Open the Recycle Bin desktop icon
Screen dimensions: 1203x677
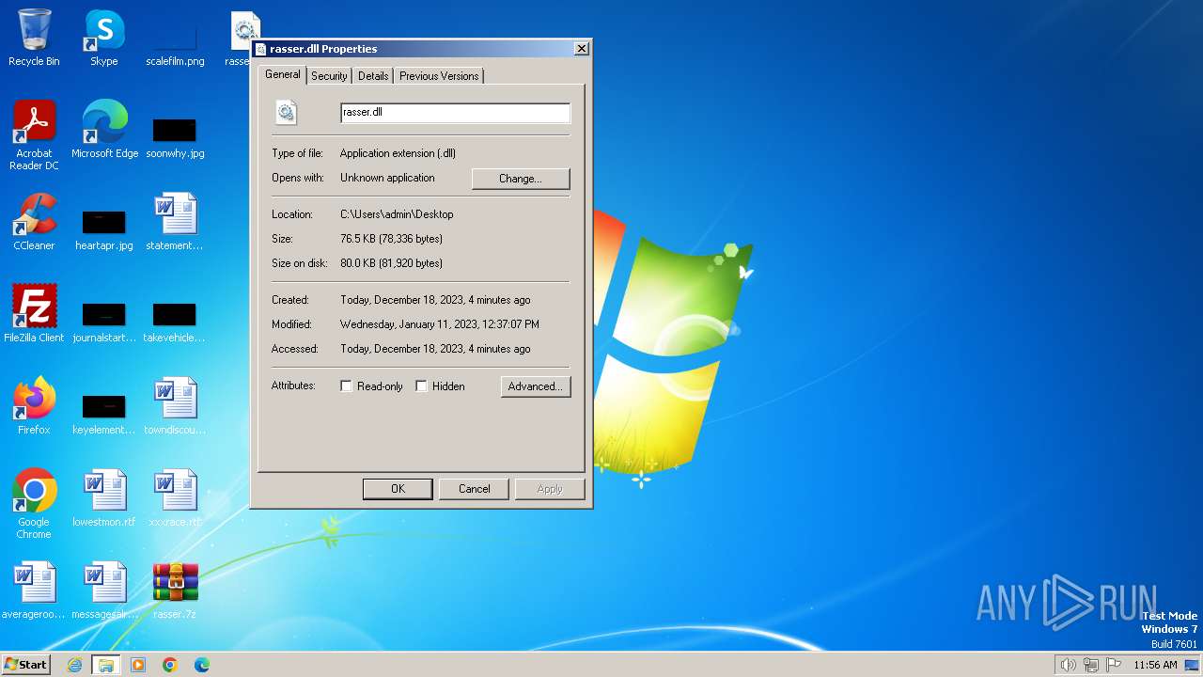pyautogui.click(x=34, y=38)
